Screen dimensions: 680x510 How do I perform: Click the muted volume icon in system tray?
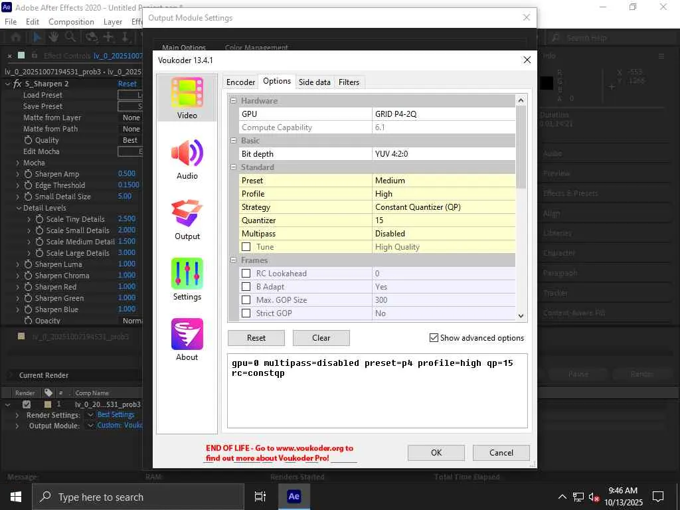594,497
